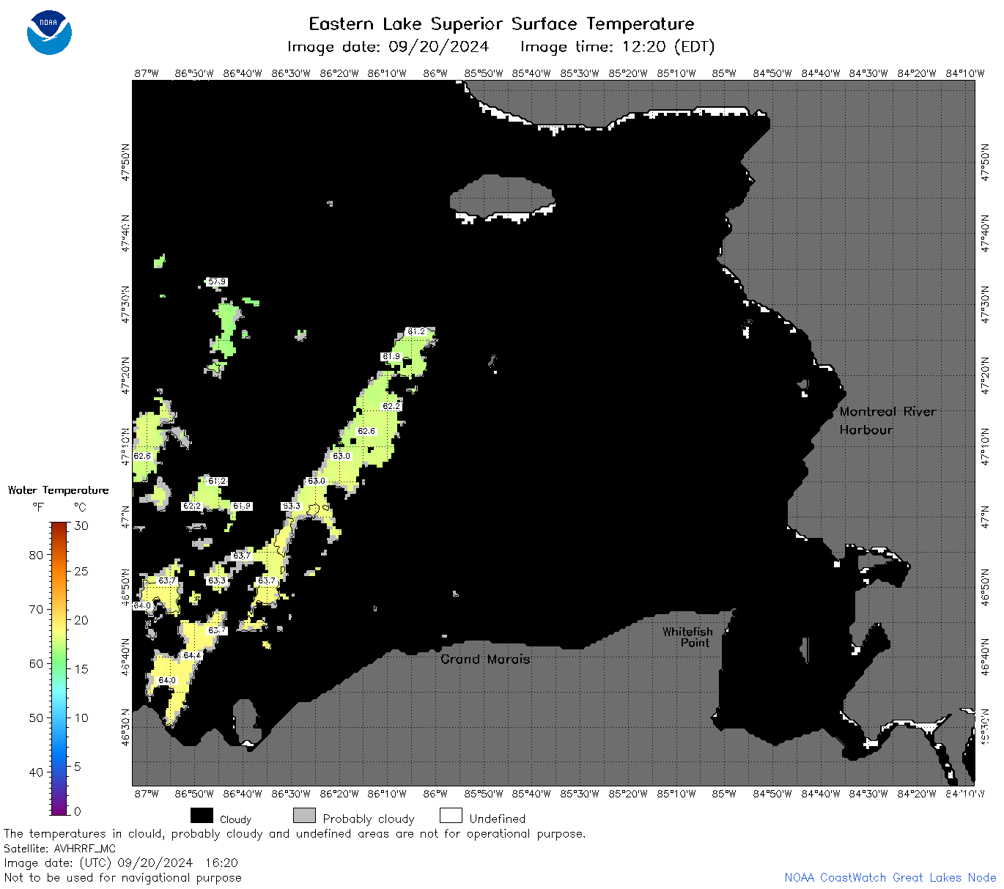
Task: Select the title 'Eastern Lake Superior Surface Temperature'
Action: click(x=501, y=24)
